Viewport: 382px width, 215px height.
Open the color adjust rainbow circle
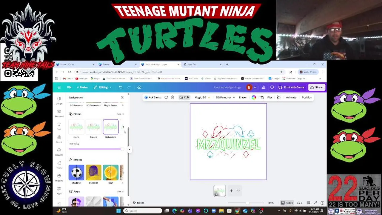coord(254,97)
